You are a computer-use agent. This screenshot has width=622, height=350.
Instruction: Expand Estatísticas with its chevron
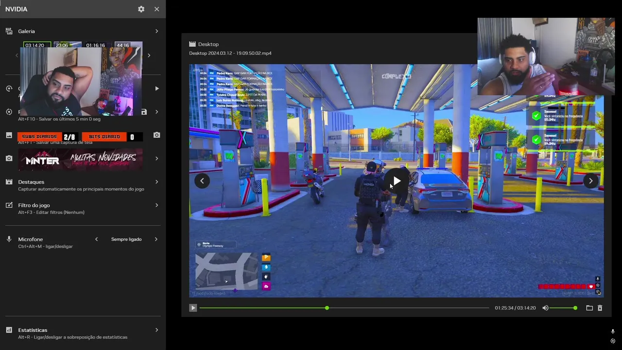click(156, 330)
